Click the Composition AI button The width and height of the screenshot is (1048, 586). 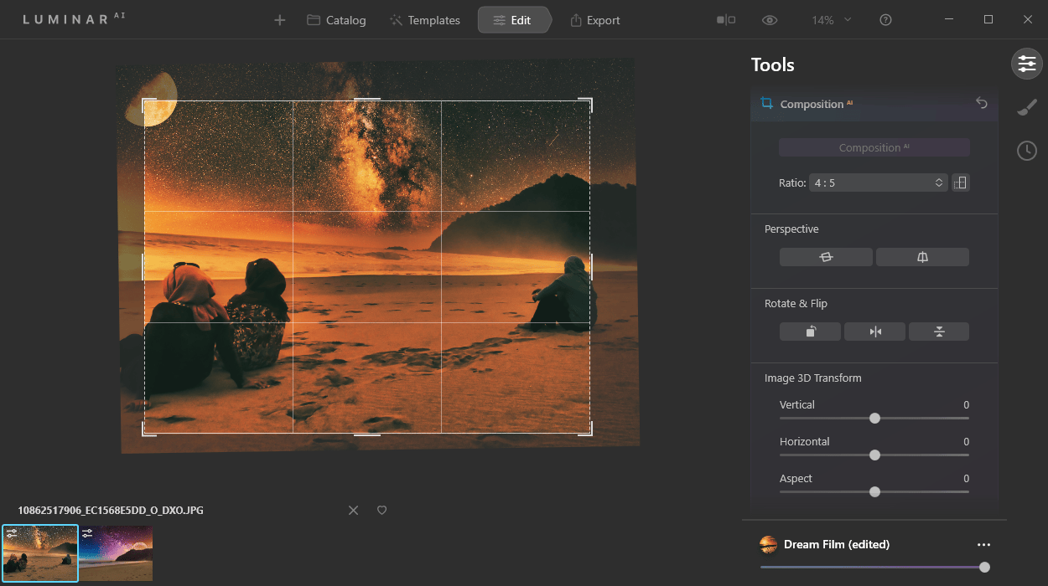(874, 147)
